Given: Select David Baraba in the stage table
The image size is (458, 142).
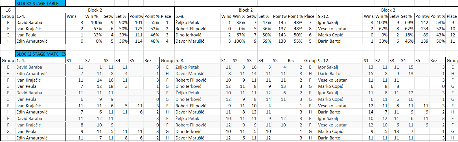Looking at the screenshot, I should (x=40, y=23).
